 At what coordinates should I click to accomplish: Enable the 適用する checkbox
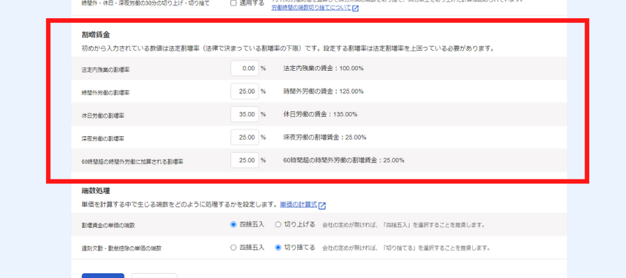coord(234,3)
